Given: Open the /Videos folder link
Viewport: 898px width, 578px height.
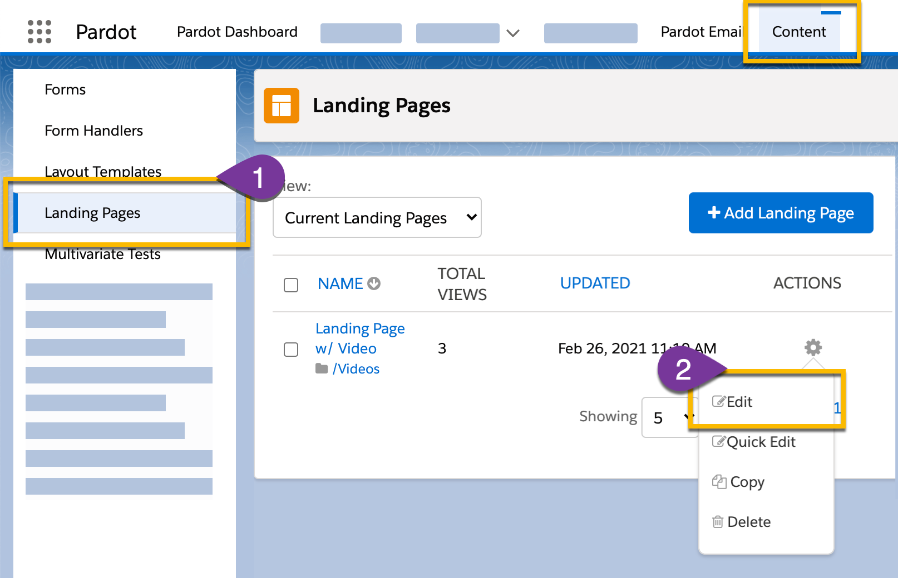Looking at the screenshot, I should coord(356,369).
